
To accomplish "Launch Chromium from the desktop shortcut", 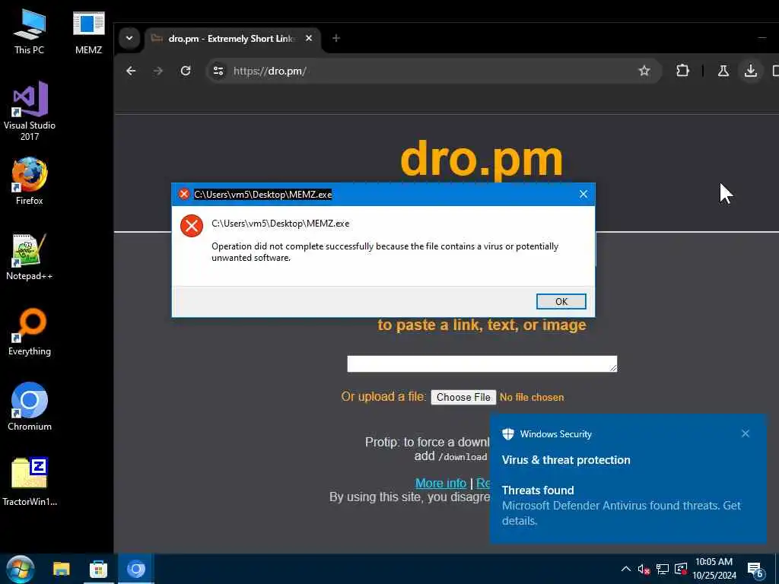I will (x=30, y=407).
